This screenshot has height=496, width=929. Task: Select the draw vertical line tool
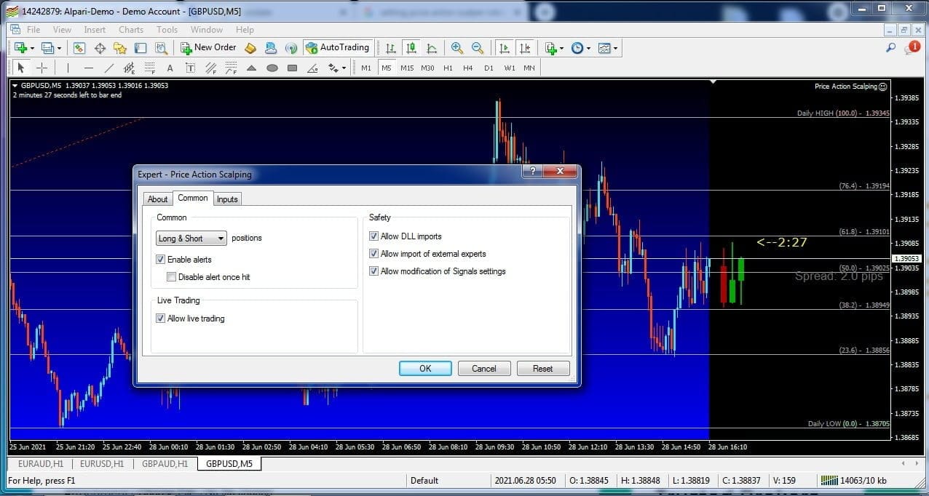[x=68, y=68]
